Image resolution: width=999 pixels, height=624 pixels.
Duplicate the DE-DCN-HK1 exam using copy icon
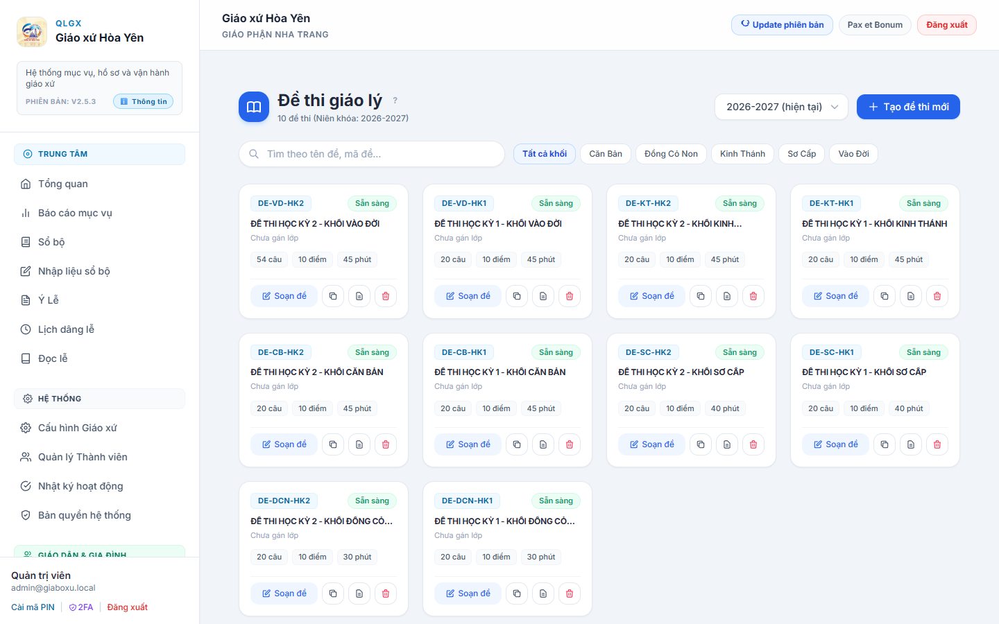tap(517, 593)
